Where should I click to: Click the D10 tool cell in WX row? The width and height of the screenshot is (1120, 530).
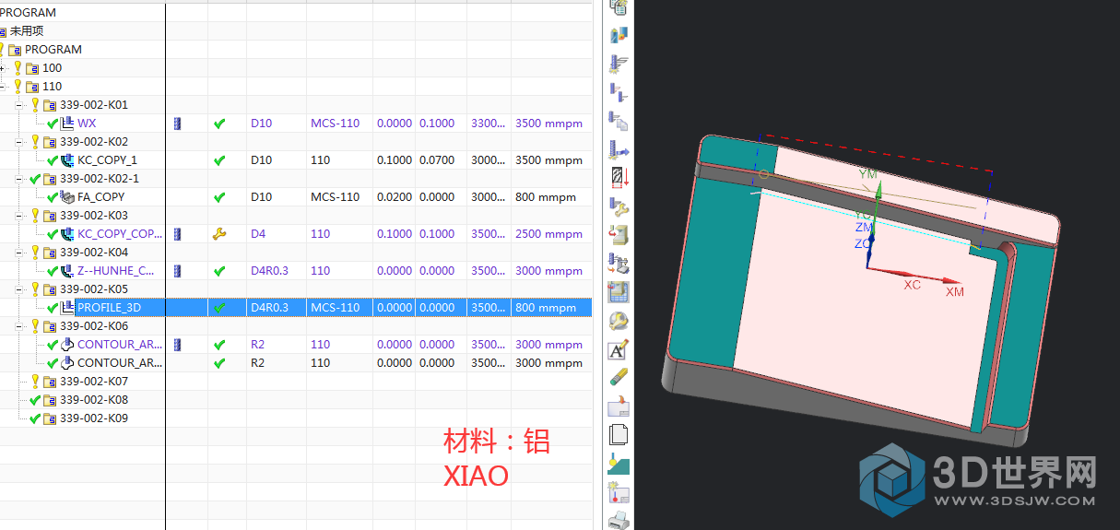(262, 124)
